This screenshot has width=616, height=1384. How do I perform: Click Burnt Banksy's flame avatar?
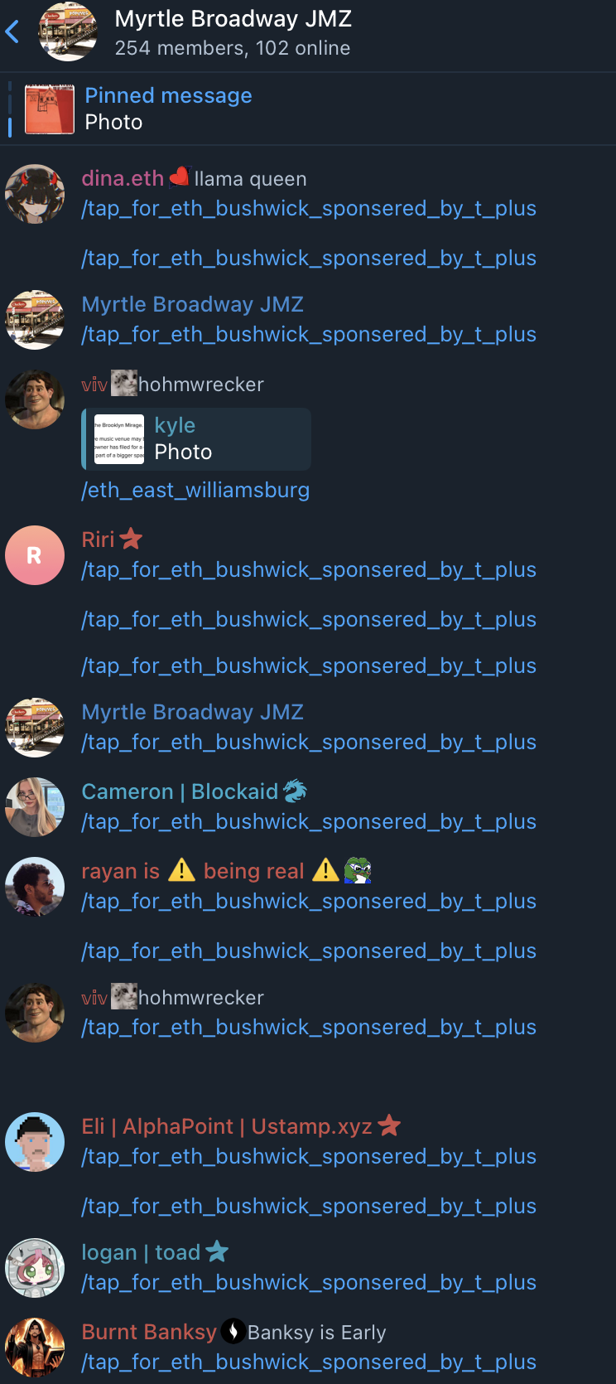[35, 1348]
